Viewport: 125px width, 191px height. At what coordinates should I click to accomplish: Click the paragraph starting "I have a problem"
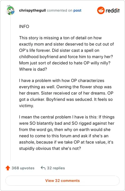tap(66, 93)
